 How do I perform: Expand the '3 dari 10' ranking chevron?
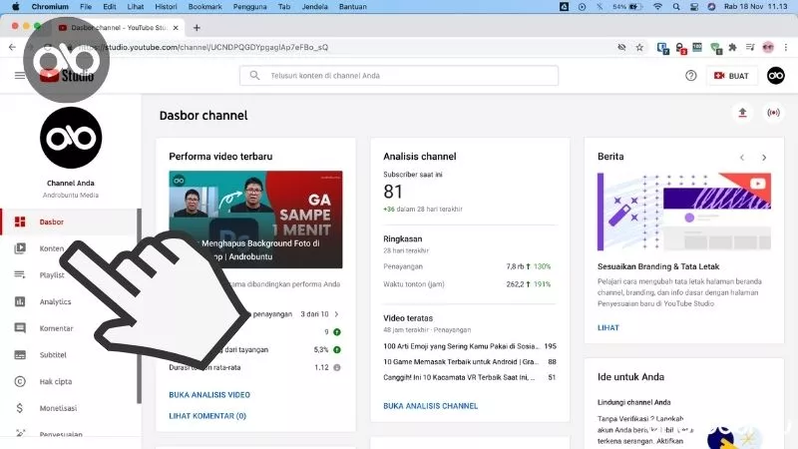point(336,314)
